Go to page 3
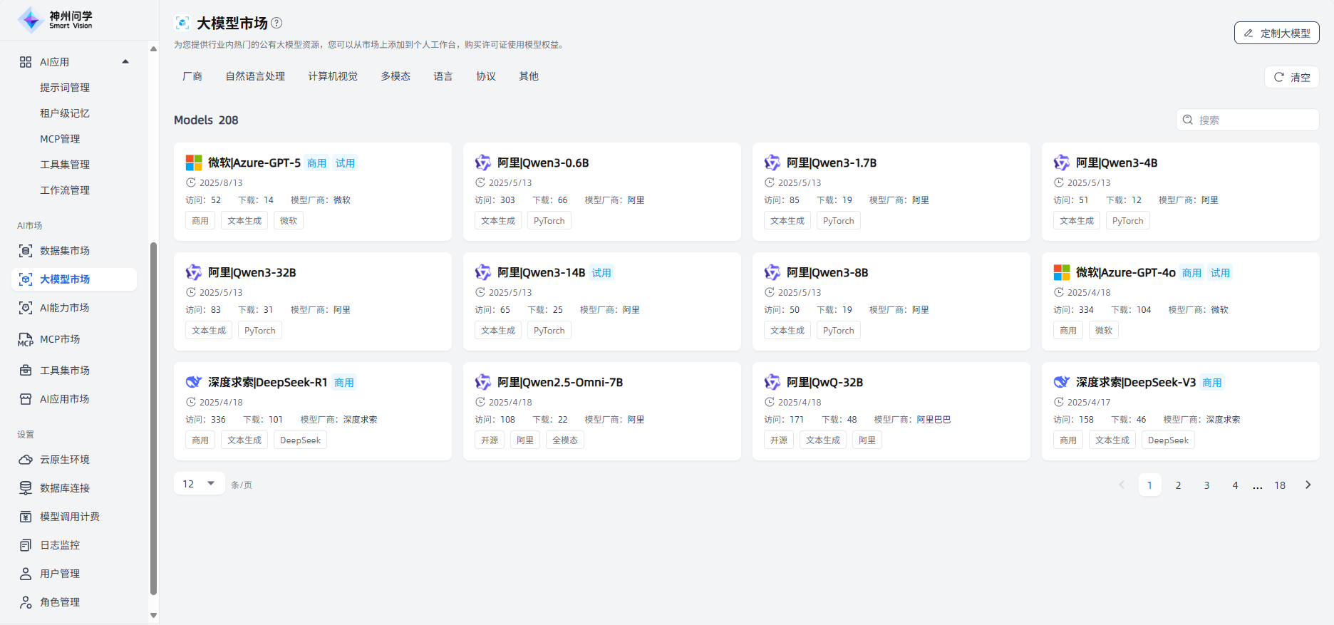Image resolution: width=1334 pixels, height=625 pixels. pos(1206,485)
